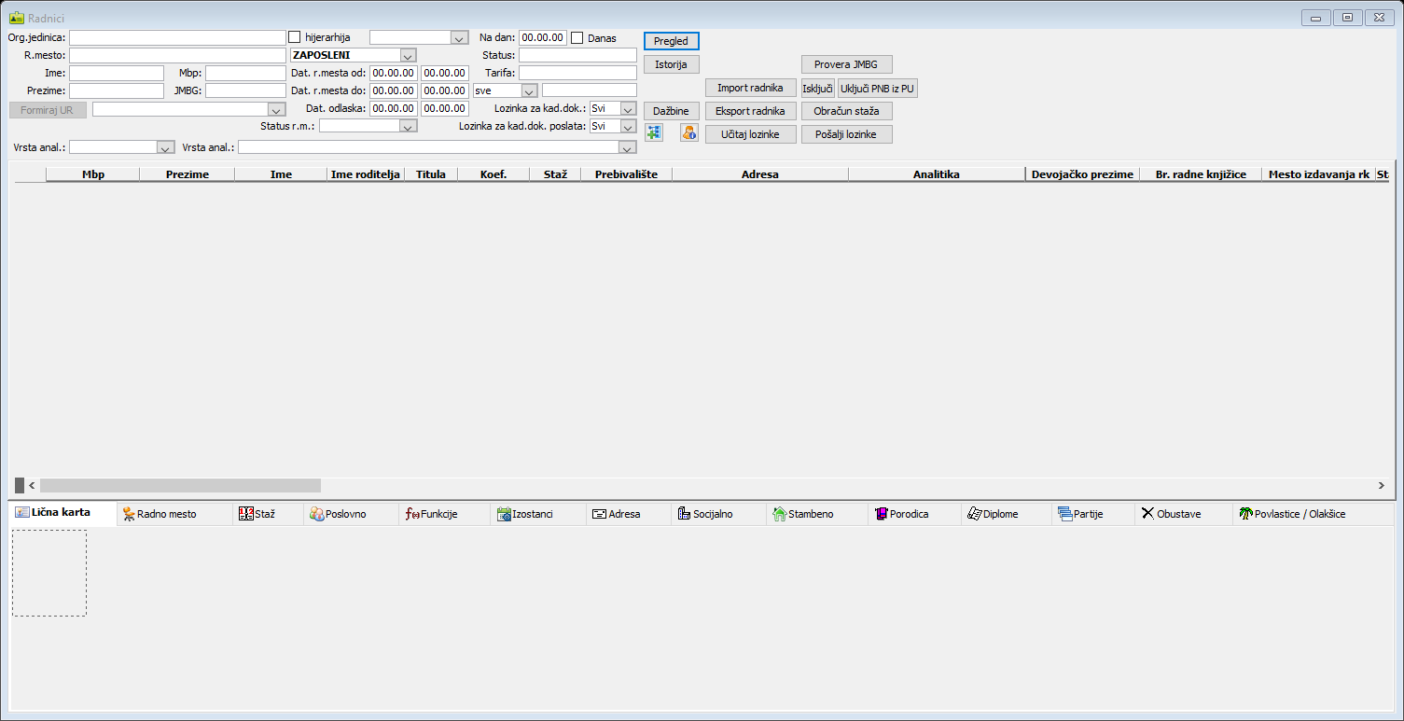Image resolution: width=1404 pixels, height=721 pixels.
Task: Sort by the Prezime column header
Action: point(188,174)
